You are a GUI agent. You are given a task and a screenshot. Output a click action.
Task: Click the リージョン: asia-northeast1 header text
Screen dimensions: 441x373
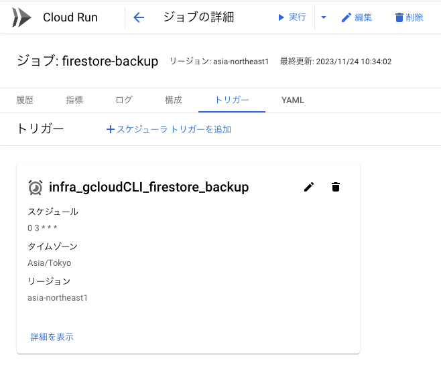219,62
